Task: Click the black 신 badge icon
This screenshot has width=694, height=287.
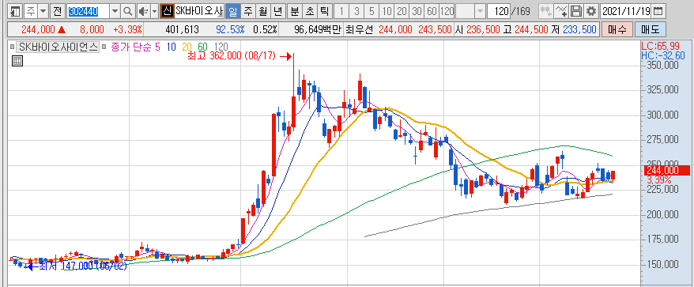Action: 167,11
